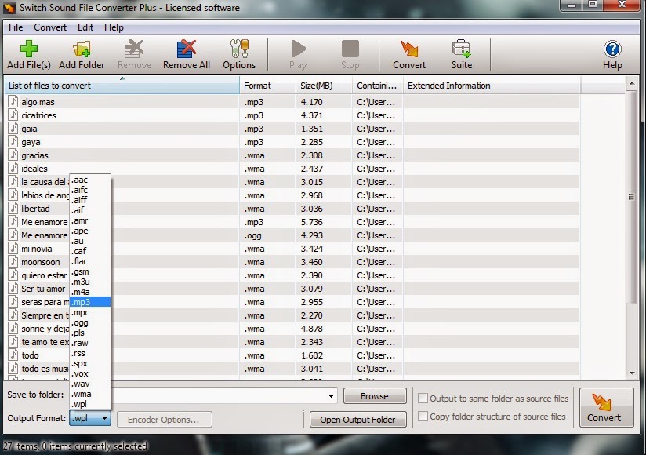Choose .aac in the format list
The image size is (646, 455).
[x=90, y=180]
